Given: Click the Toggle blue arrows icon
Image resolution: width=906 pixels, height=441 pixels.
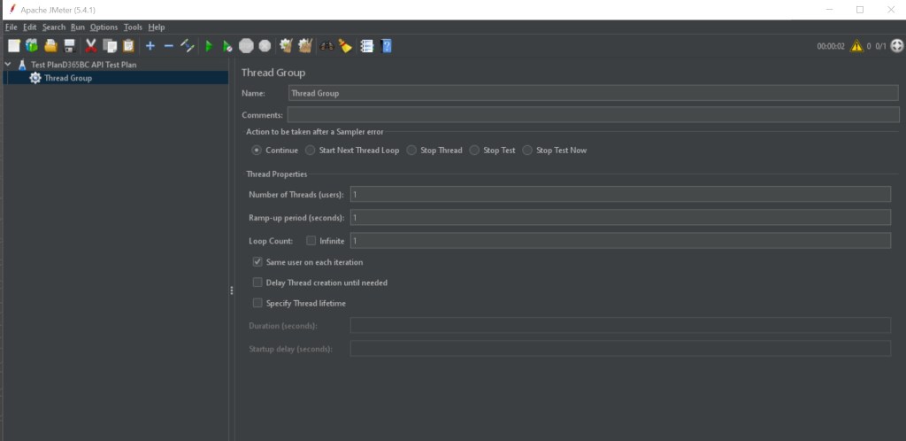Looking at the screenshot, I should point(187,46).
